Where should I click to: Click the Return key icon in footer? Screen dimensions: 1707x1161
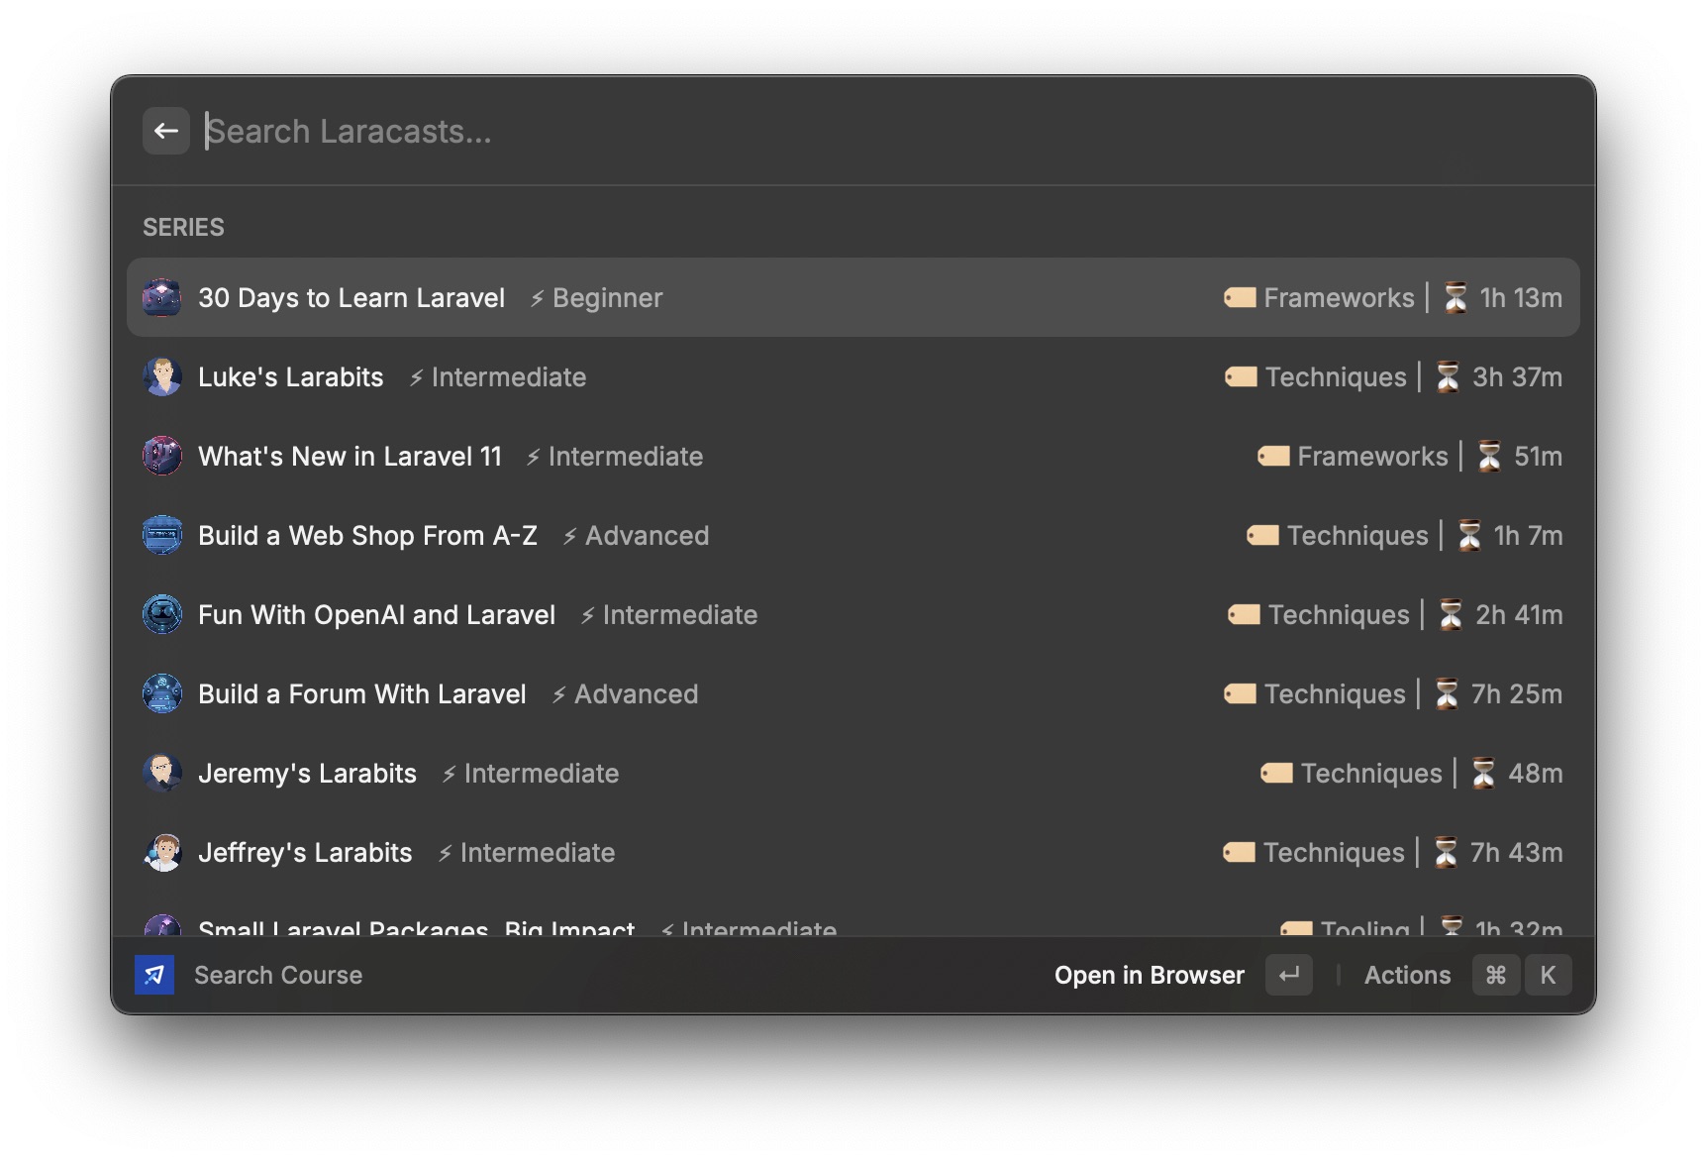[x=1289, y=975]
